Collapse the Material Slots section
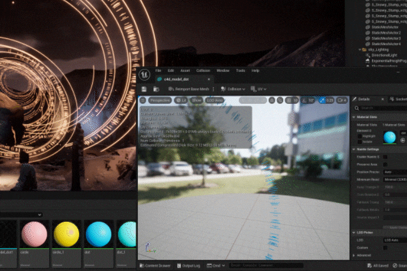The height and width of the screenshot is (271, 407). [x=354, y=117]
